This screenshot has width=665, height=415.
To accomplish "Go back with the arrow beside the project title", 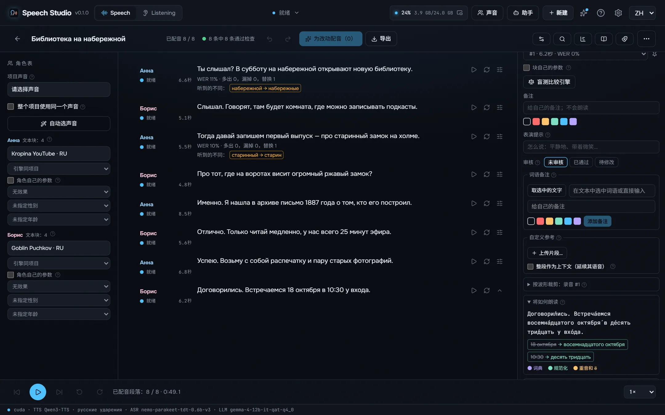I will [x=18, y=39].
